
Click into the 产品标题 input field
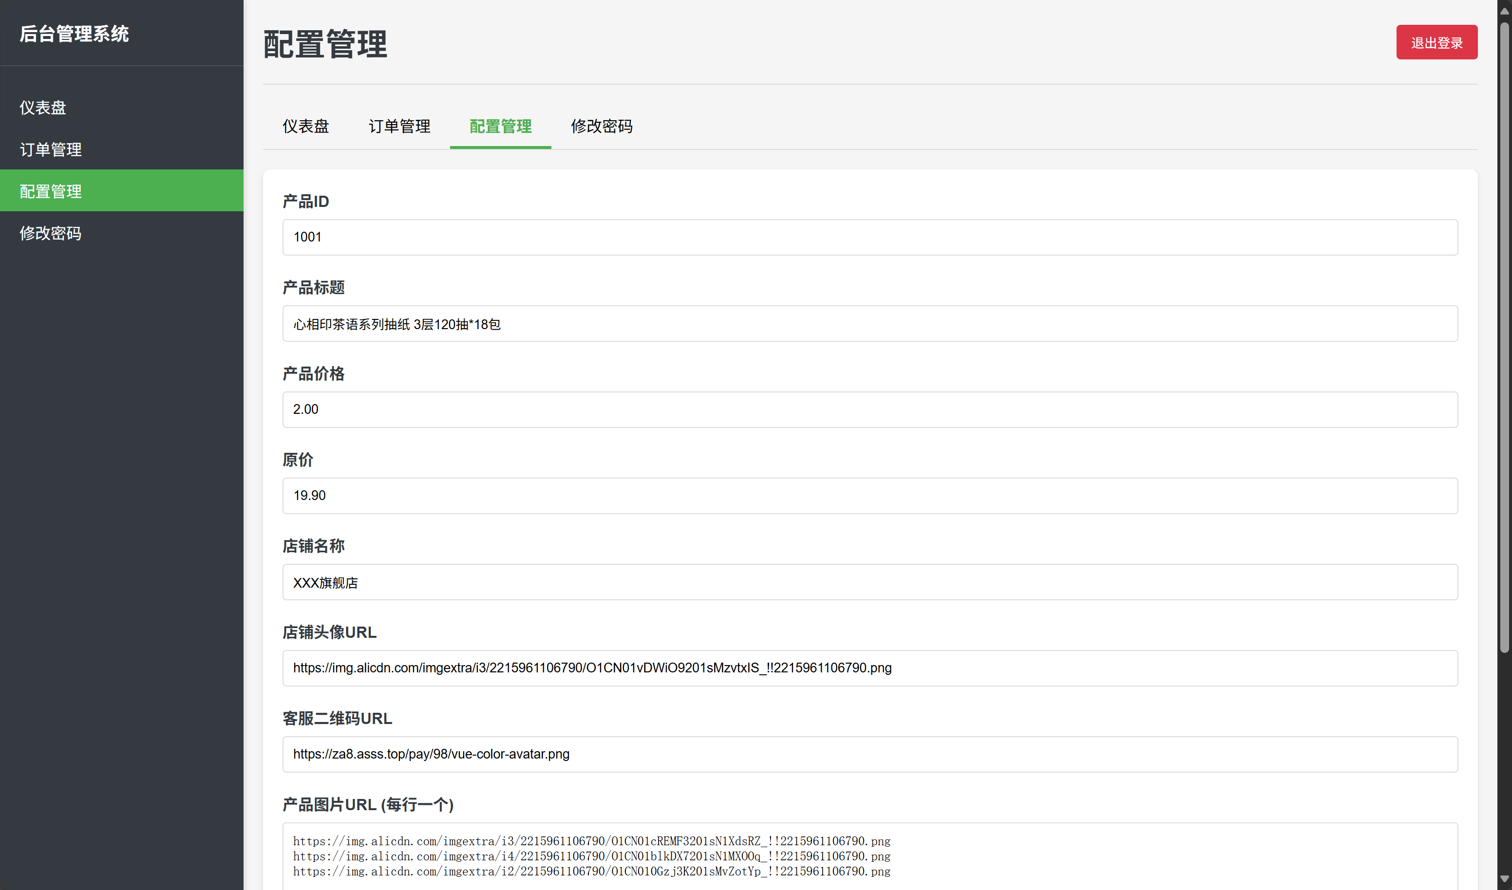[x=870, y=323]
